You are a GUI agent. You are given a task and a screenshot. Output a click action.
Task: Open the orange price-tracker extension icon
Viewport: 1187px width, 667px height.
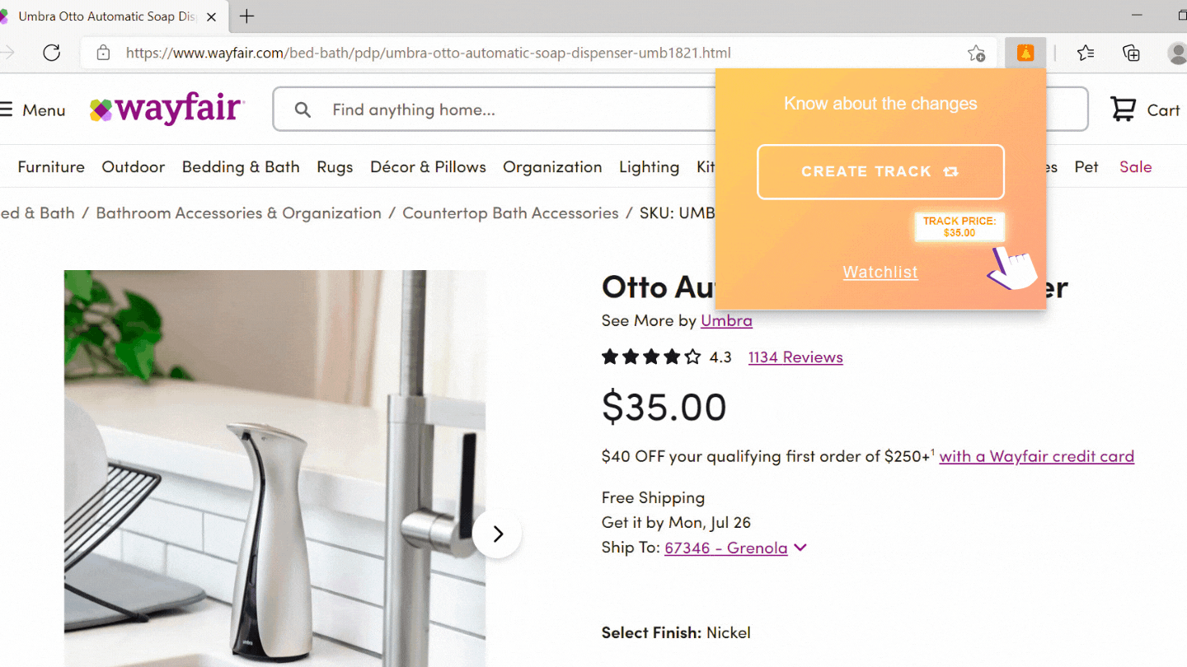tap(1025, 52)
